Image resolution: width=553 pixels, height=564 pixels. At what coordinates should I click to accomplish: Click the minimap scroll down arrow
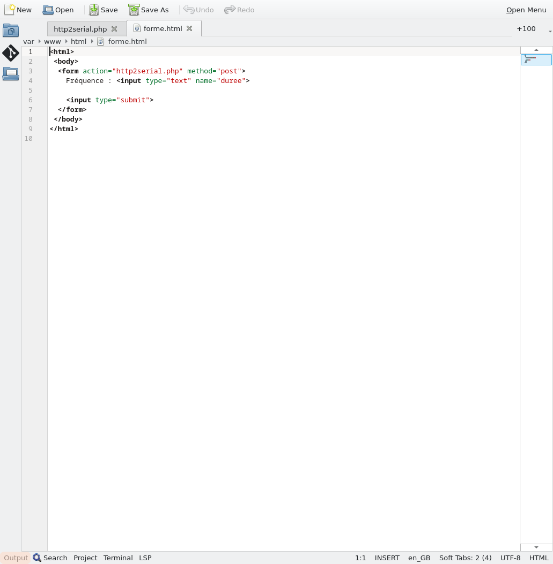536,547
